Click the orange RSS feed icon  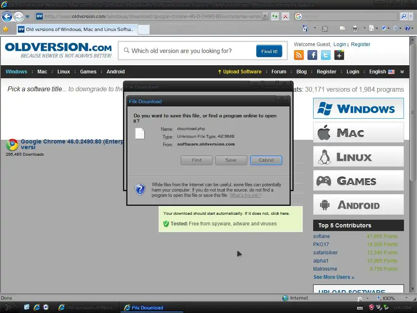click(x=298, y=55)
